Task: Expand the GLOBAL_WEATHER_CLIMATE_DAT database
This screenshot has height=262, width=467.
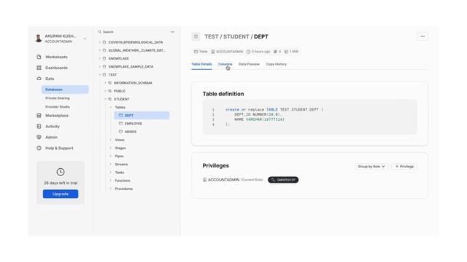Action: coord(100,50)
